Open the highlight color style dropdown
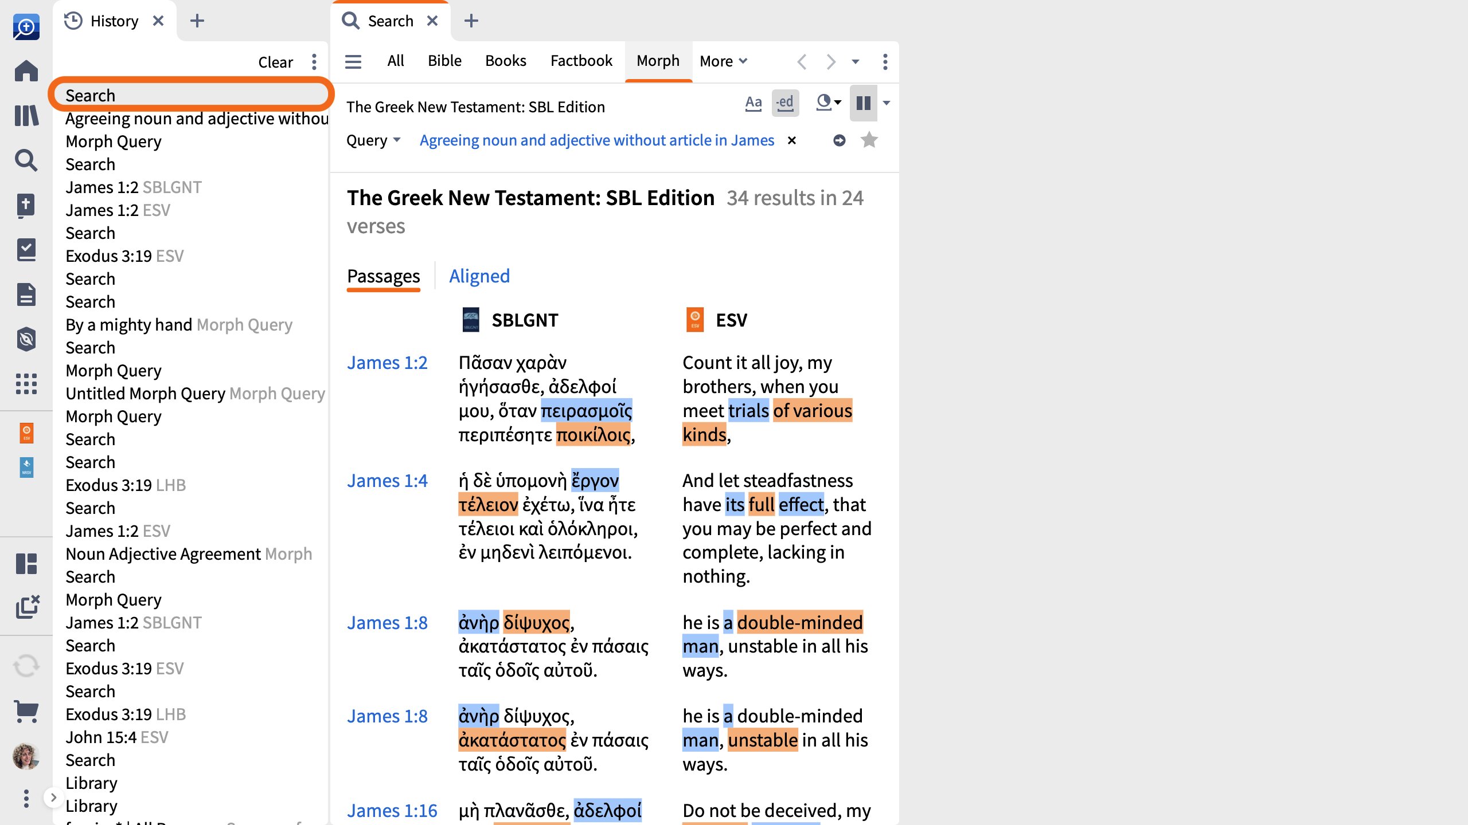Screen dimensions: 1468x825 (829, 103)
